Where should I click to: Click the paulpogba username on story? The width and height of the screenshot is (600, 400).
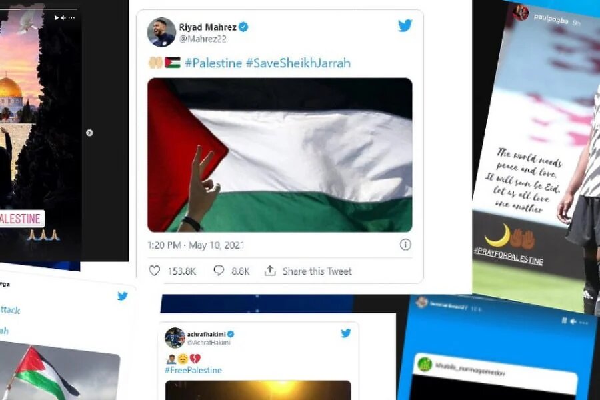click(x=551, y=19)
